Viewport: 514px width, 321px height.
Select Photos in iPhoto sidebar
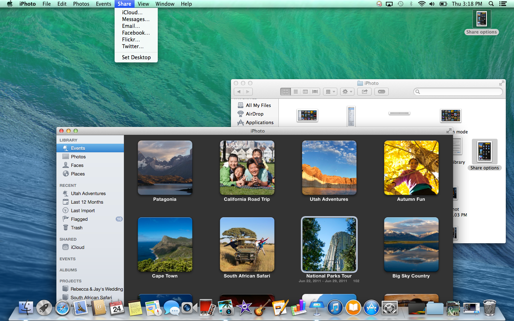point(90,157)
